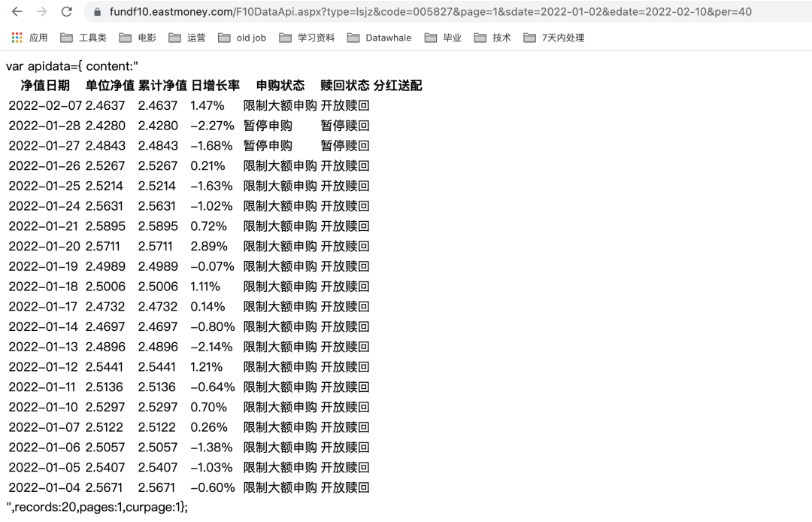Click date cell 2022-01-17
The image size is (812, 522).
point(43,307)
